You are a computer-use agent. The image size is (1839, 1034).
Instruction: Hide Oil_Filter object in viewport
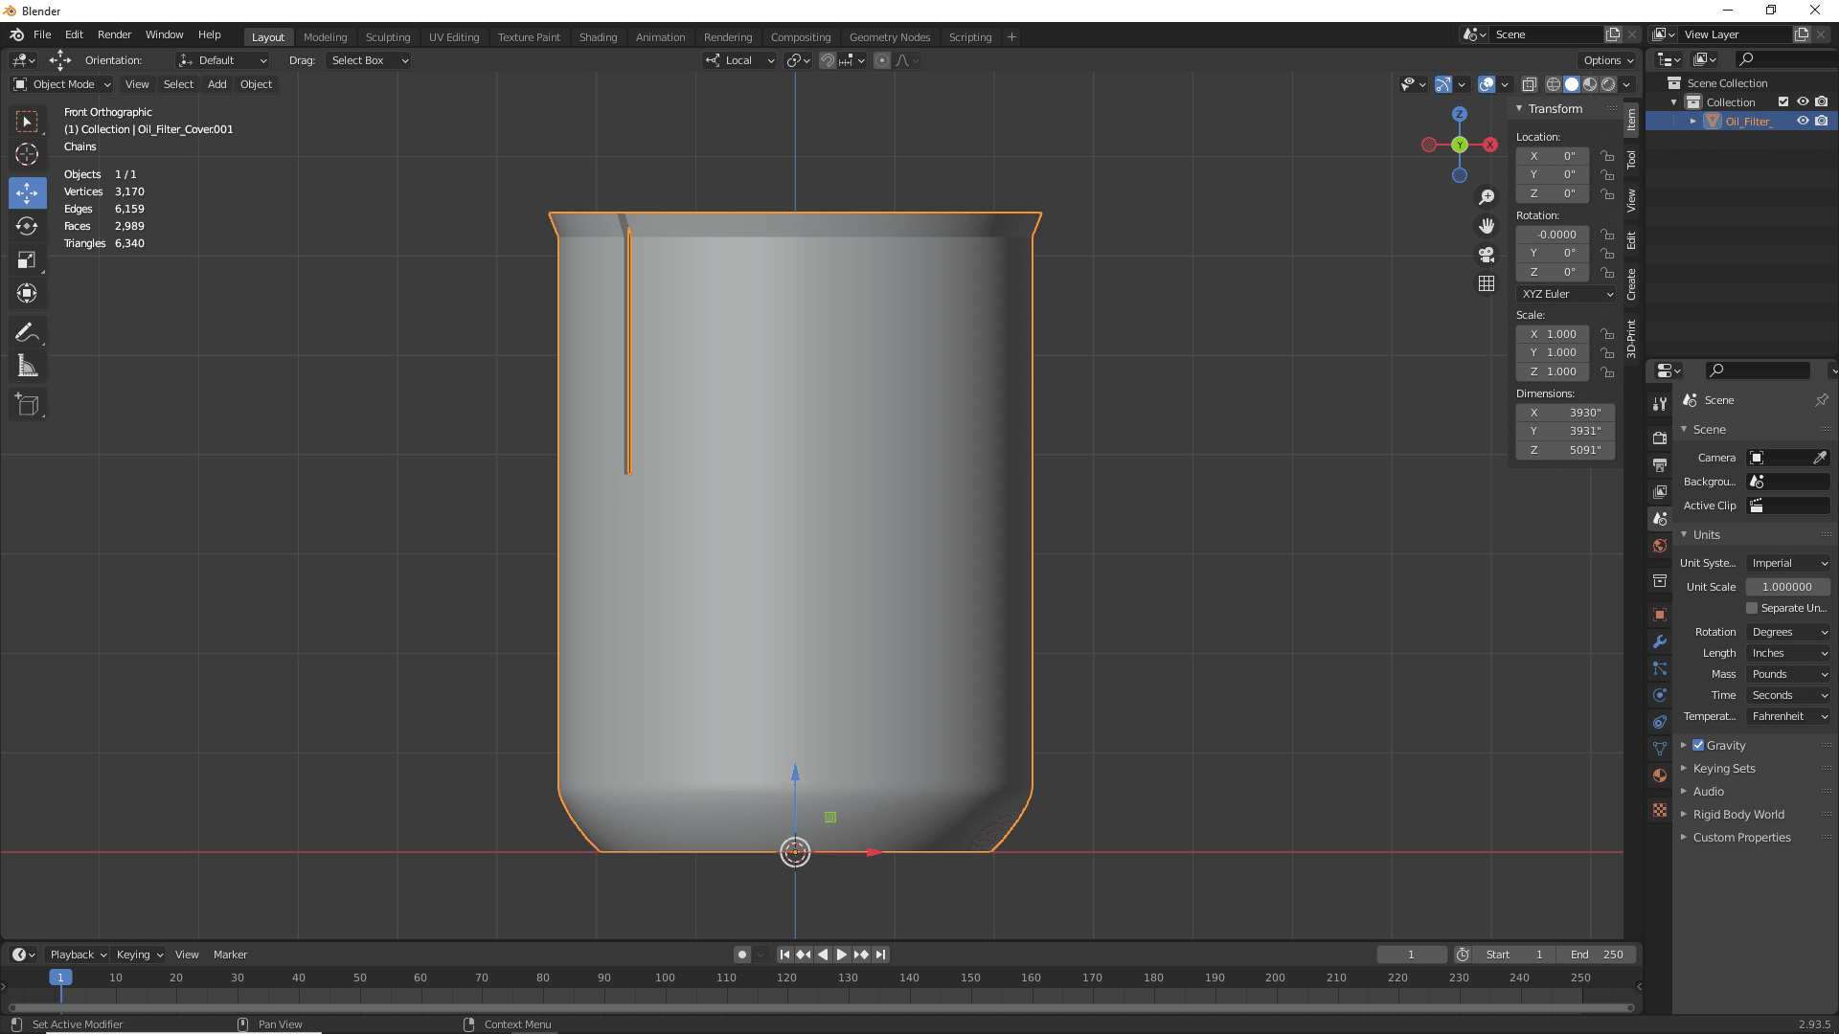pos(1803,122)
